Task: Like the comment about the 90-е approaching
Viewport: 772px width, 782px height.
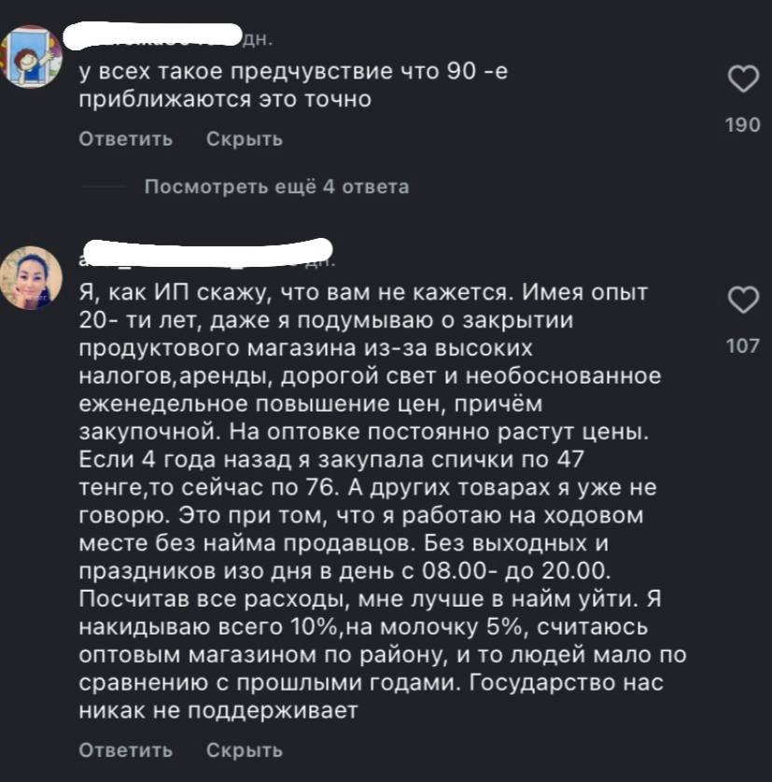Action: coord(742,80)
